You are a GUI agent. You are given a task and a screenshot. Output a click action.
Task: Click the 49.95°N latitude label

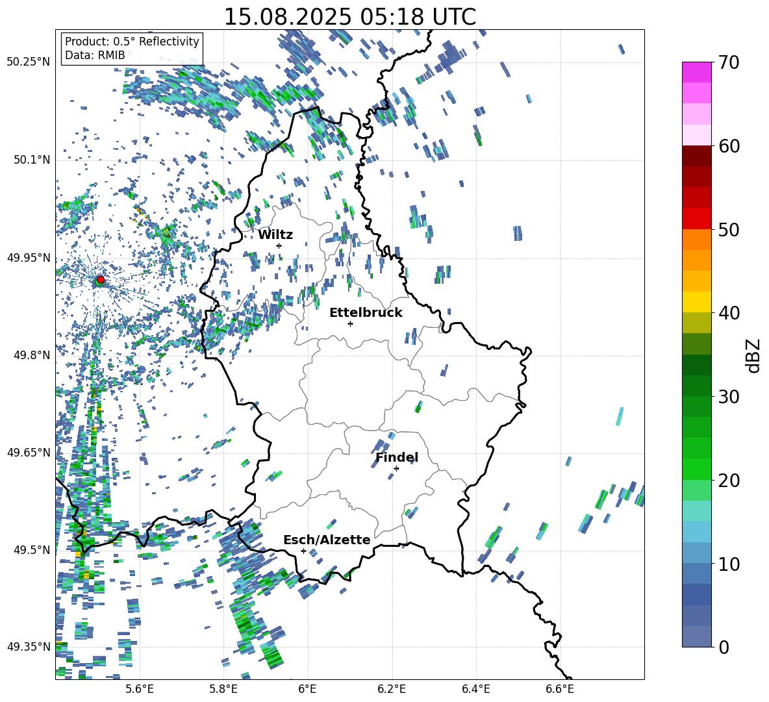29,258
